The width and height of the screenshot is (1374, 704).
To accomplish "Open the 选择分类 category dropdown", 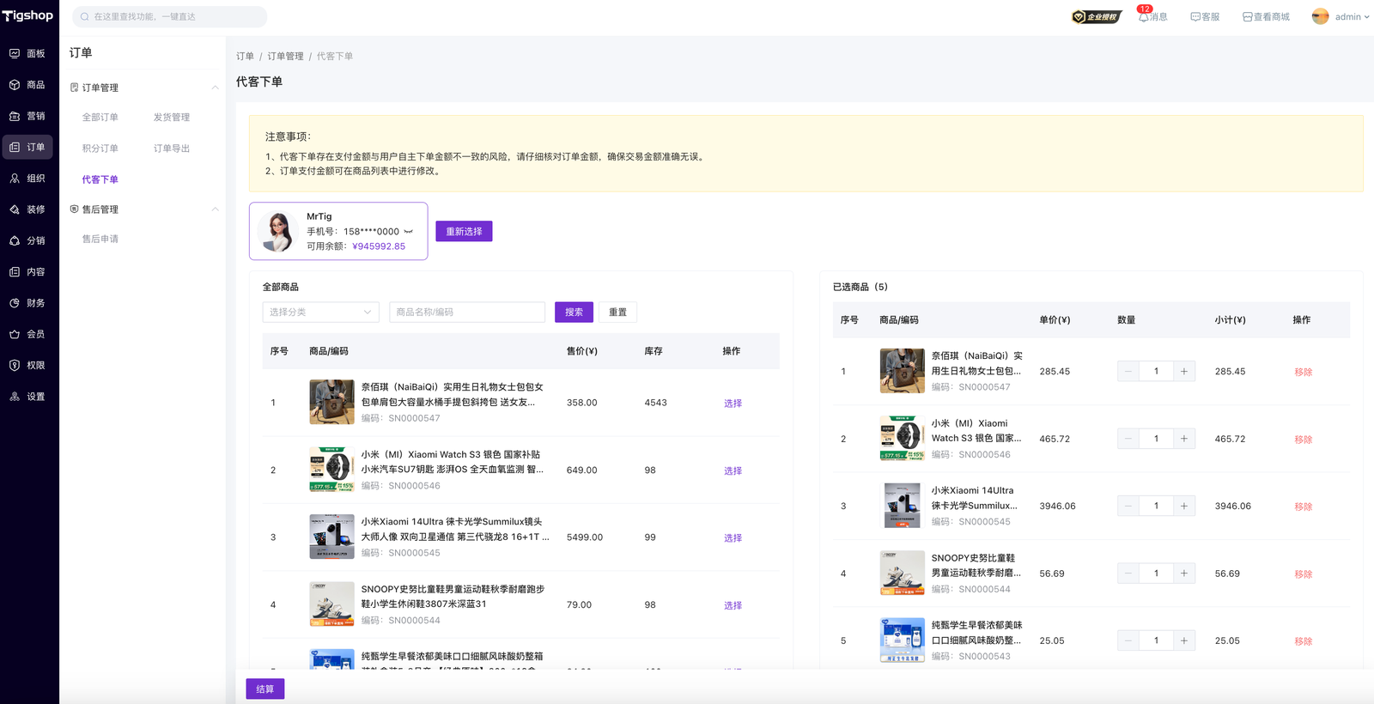I will (320, 313).
